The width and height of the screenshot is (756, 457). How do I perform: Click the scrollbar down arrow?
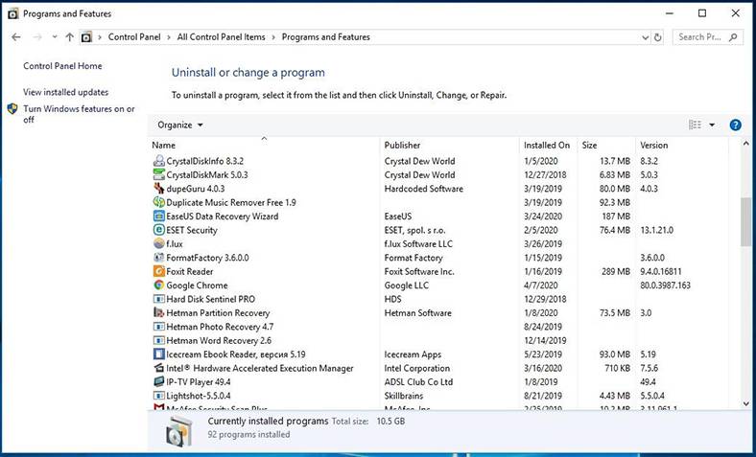tap(745, 404)
